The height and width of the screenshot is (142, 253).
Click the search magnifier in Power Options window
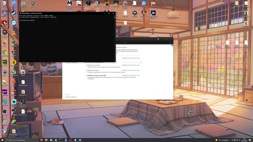pyautogui.click(x=170, y=42)
